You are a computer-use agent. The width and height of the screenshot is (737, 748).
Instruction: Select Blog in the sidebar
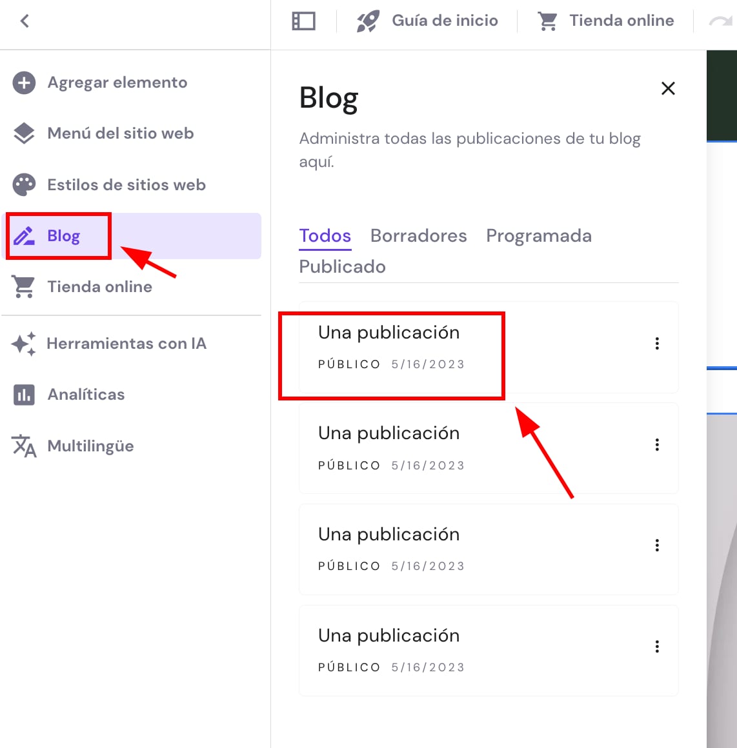tap(63, 236)
